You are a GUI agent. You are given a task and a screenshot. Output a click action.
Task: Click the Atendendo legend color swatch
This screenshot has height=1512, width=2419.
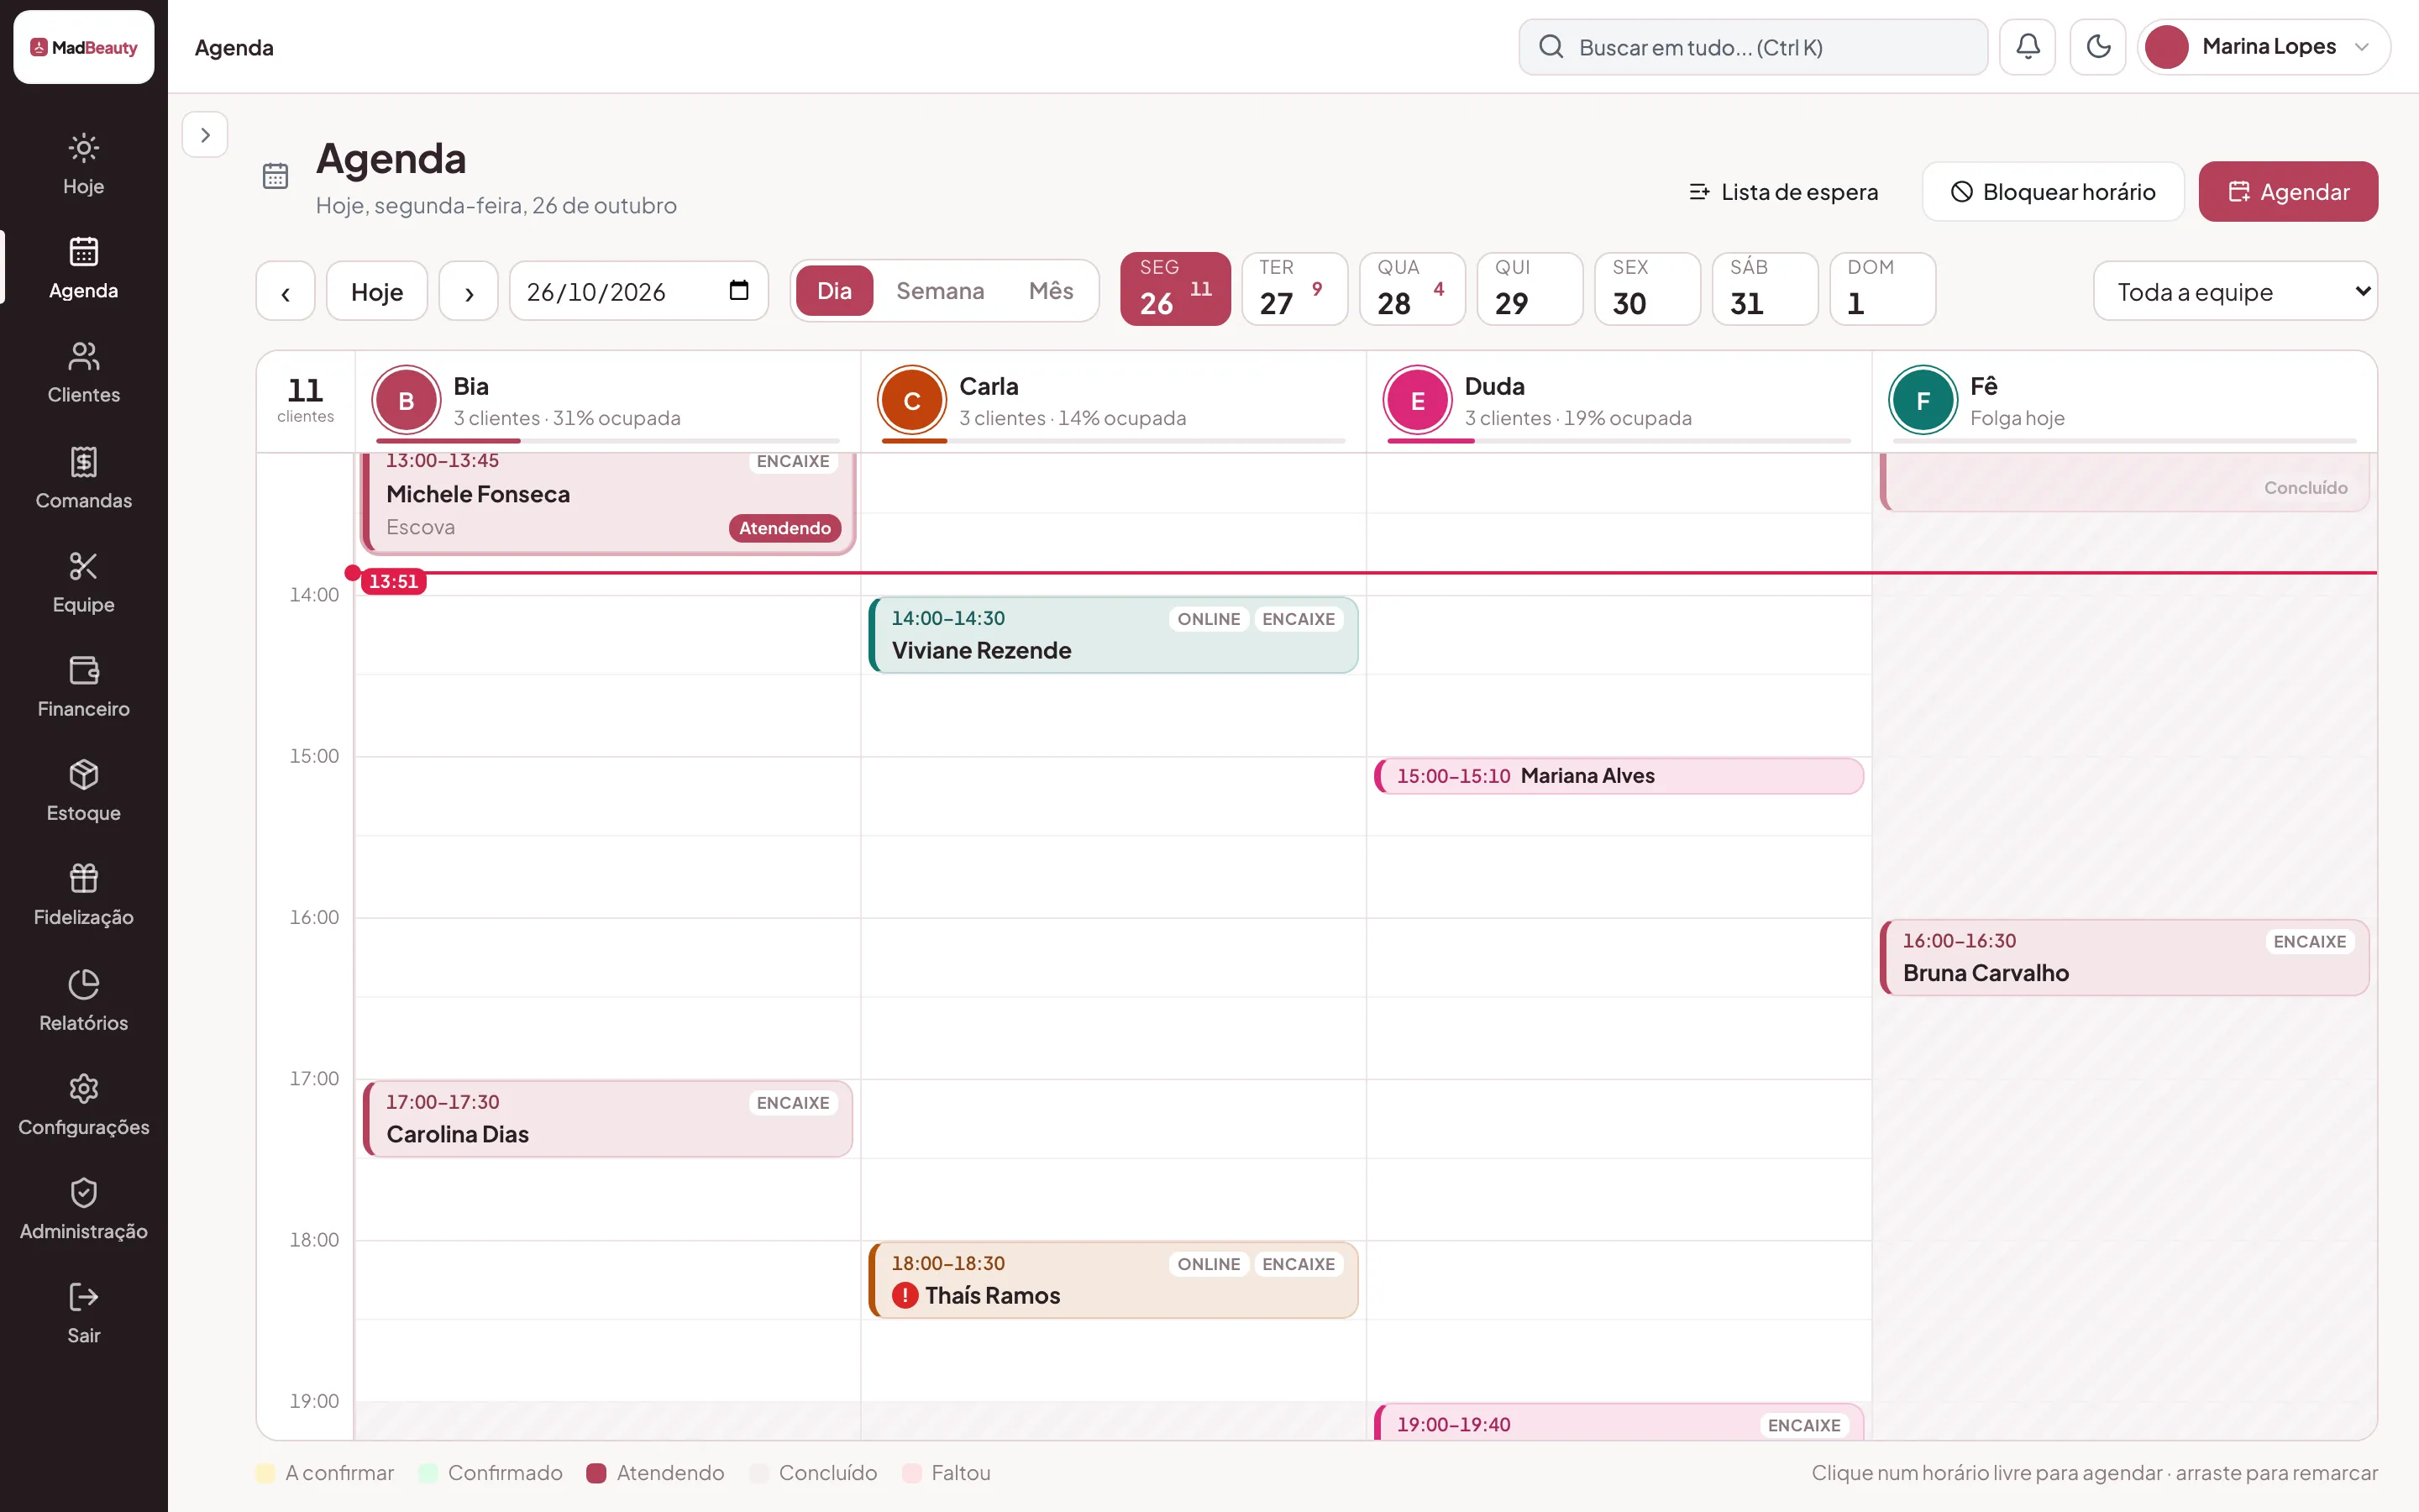[596, 1473]
